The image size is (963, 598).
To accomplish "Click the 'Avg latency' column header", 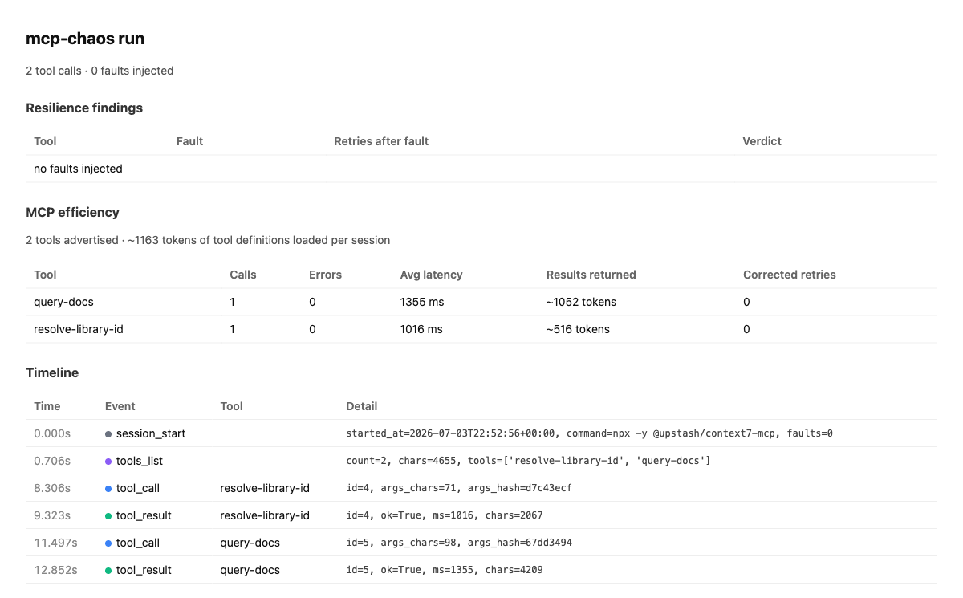I will pyautogui.click(x=432, y=275).
